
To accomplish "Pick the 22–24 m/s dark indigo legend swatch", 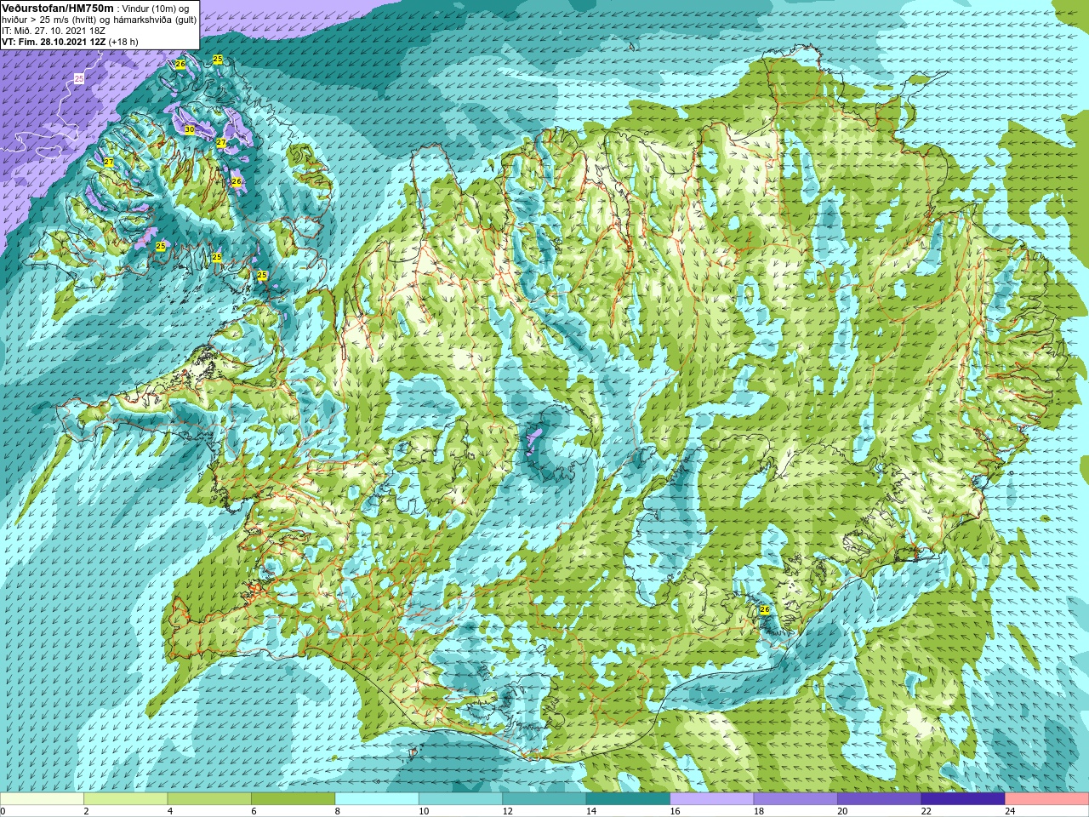I will 963,799.
